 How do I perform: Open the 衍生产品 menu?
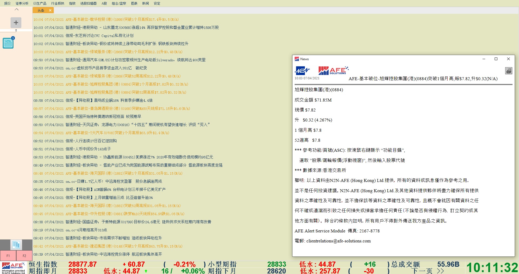pyautogui.click(x=40, y=3)
